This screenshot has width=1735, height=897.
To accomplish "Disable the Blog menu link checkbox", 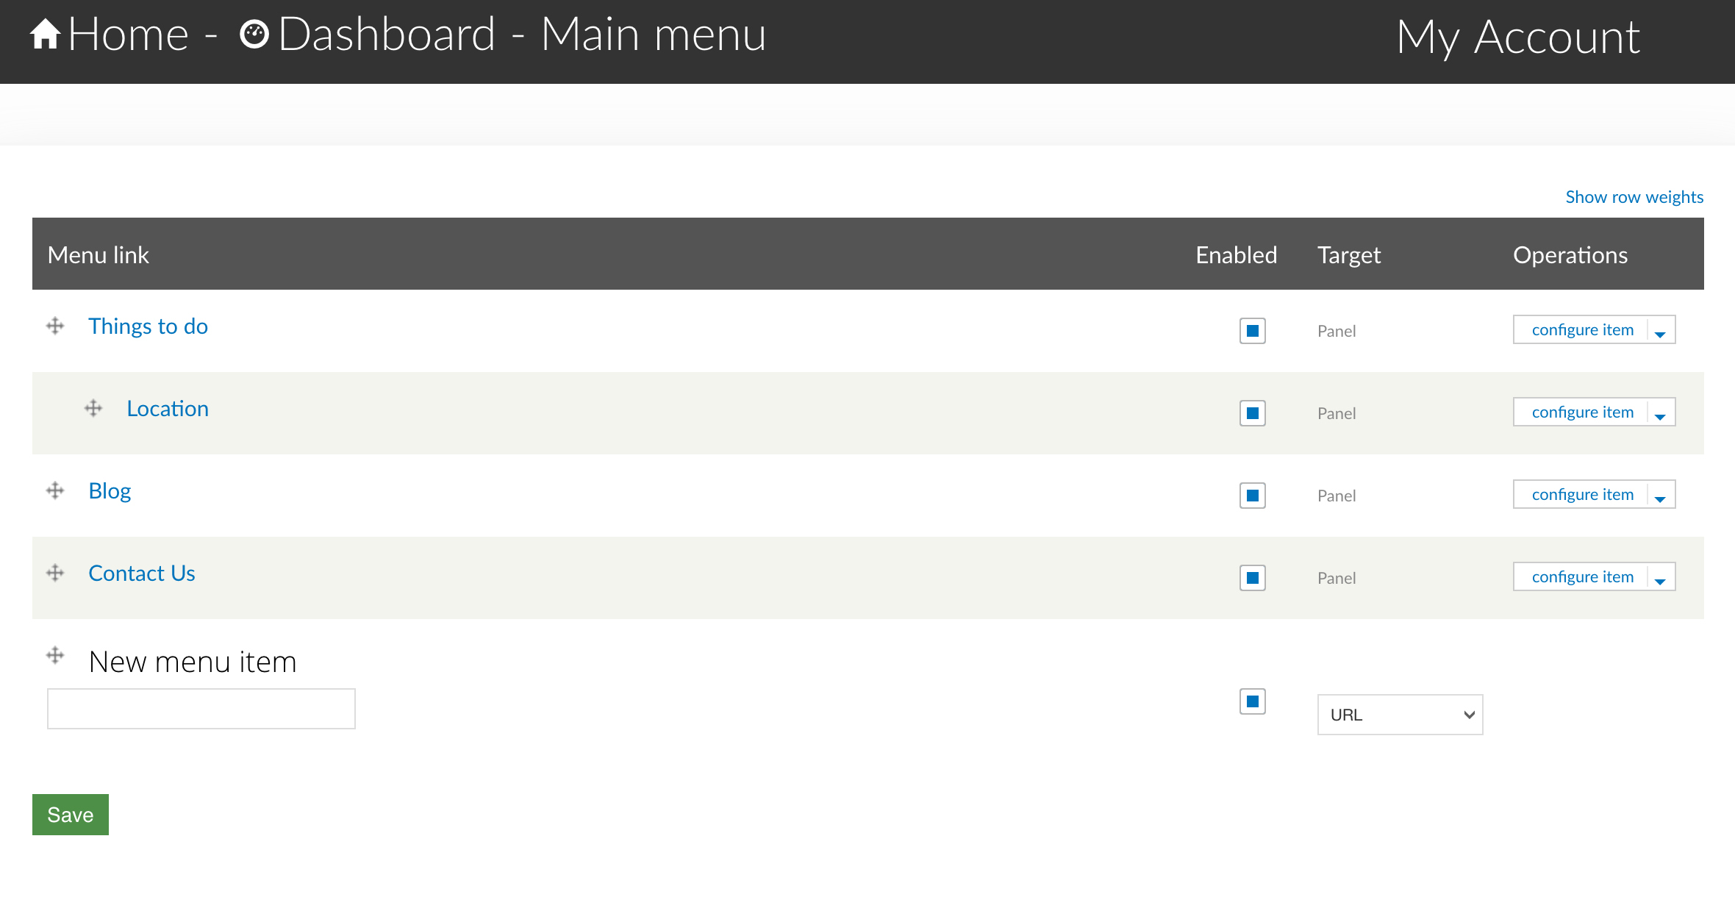I will [x=1253, y=496].
